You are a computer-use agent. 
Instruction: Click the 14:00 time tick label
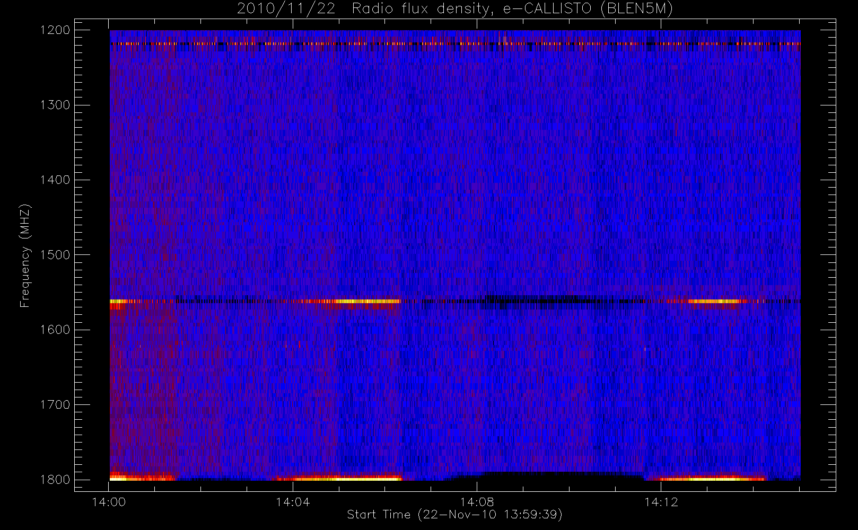point(109,502)
